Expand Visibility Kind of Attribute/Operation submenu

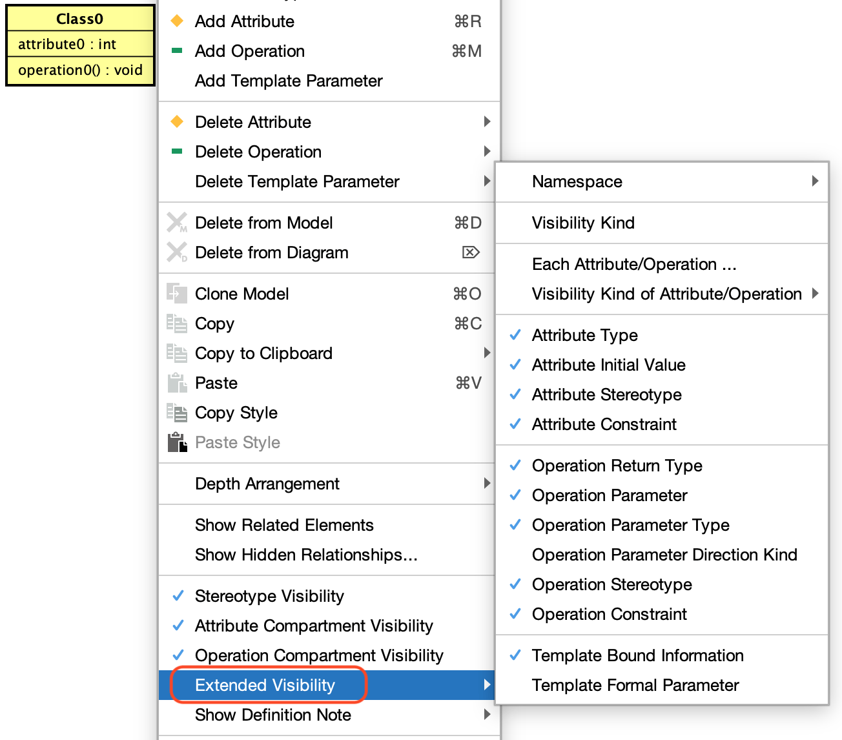[x=816, y=294]
